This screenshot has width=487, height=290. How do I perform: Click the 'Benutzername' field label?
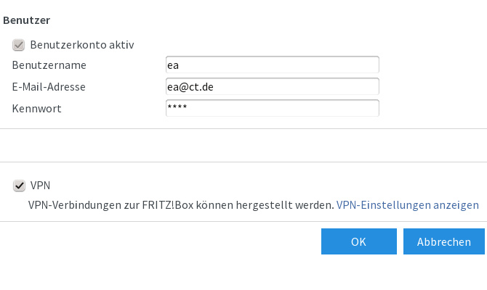point(49,65)
